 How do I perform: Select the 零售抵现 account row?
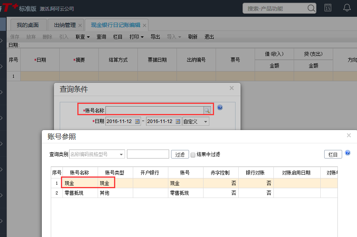click(x=74, y=193)
